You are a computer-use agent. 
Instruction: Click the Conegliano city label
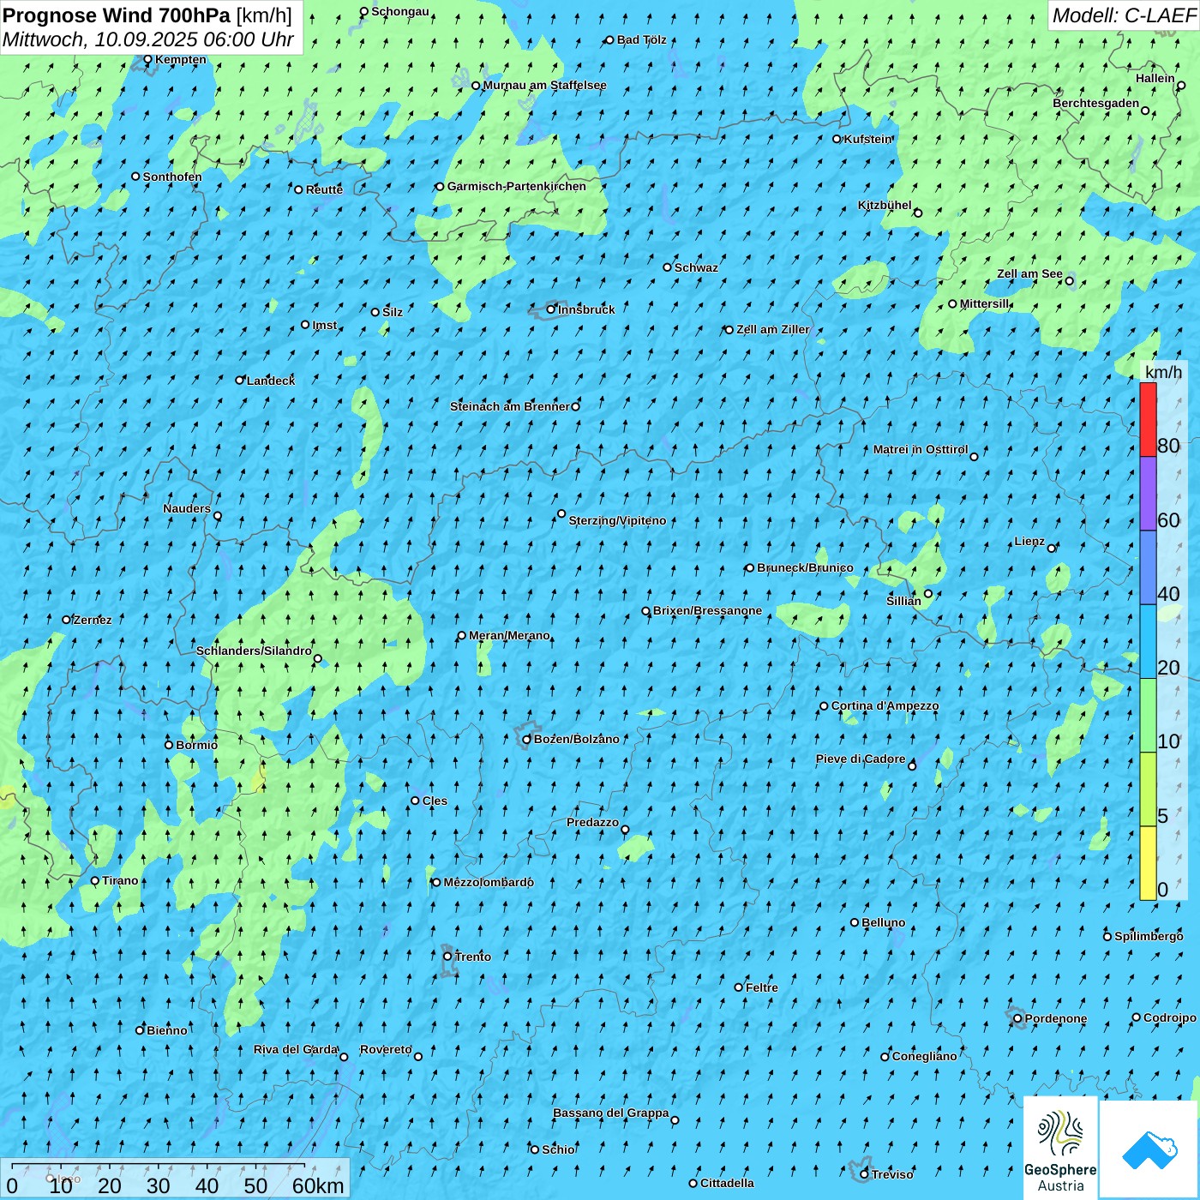pyautogui.click(x=924, y=1056)
